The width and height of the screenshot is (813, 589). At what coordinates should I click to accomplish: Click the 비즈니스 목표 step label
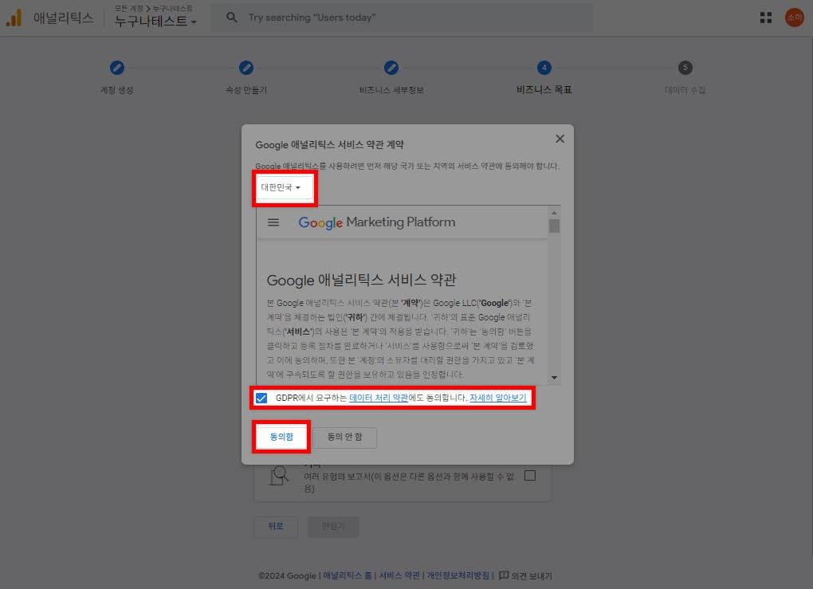[544, 90]
